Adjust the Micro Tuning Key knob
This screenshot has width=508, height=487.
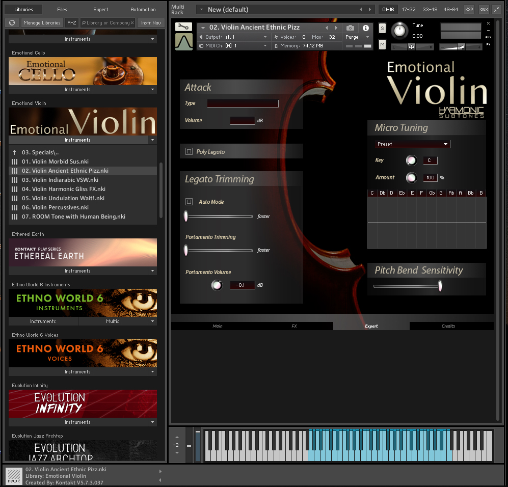coord(412,160)
